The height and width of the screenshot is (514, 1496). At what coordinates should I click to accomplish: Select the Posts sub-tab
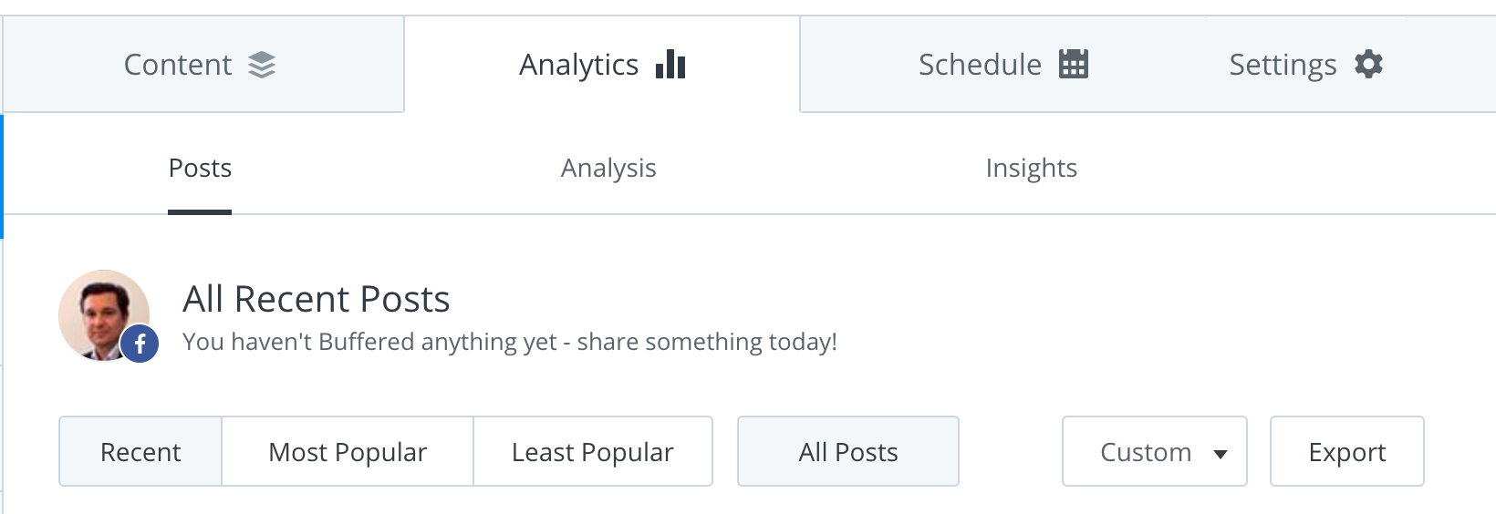(200, 168)
